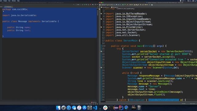Screen dimensions: 197x111
Task: Click warning marker beside InputStreamReader import
Action: click(x=101, y=19)
